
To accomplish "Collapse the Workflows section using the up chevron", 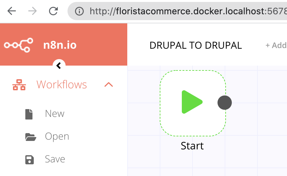I will coord(109,85).
